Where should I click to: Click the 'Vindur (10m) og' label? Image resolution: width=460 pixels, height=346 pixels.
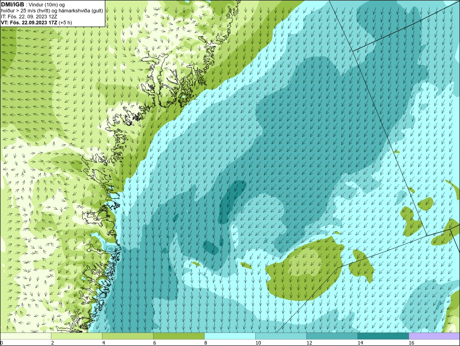point(47,5)
